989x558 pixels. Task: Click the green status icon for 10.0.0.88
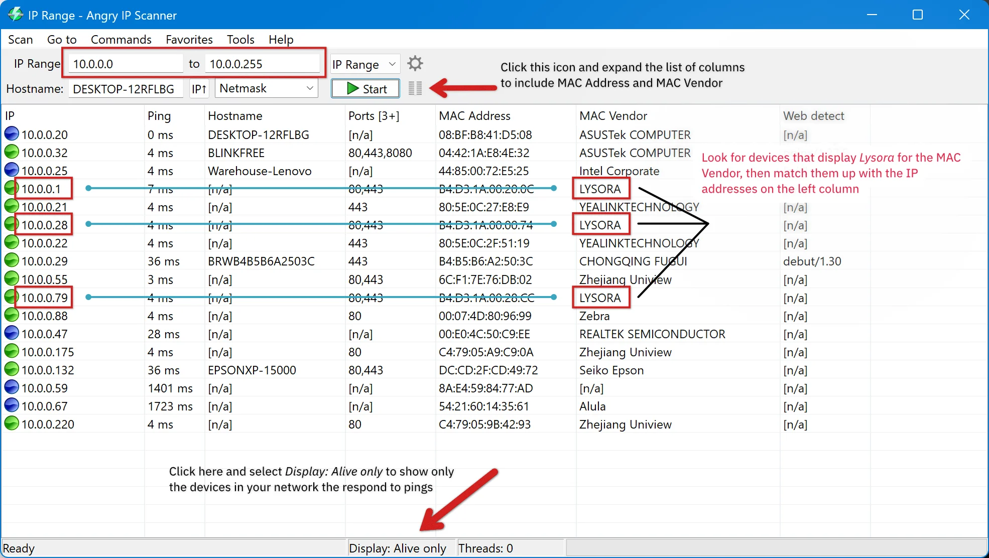(12, 315)
